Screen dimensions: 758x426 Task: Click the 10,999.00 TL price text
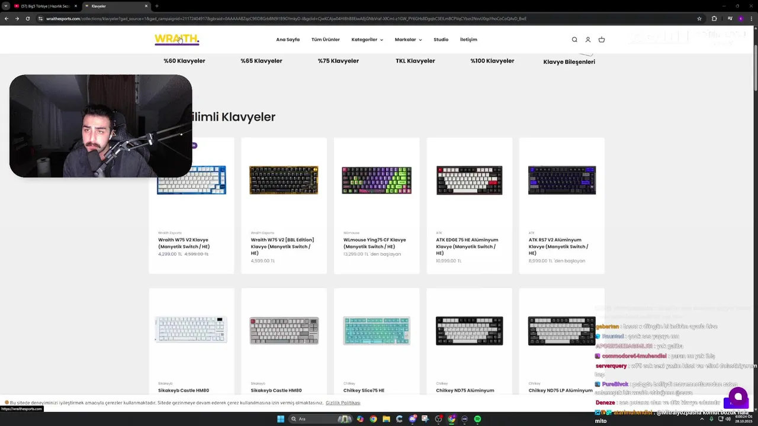click(448, 260)
